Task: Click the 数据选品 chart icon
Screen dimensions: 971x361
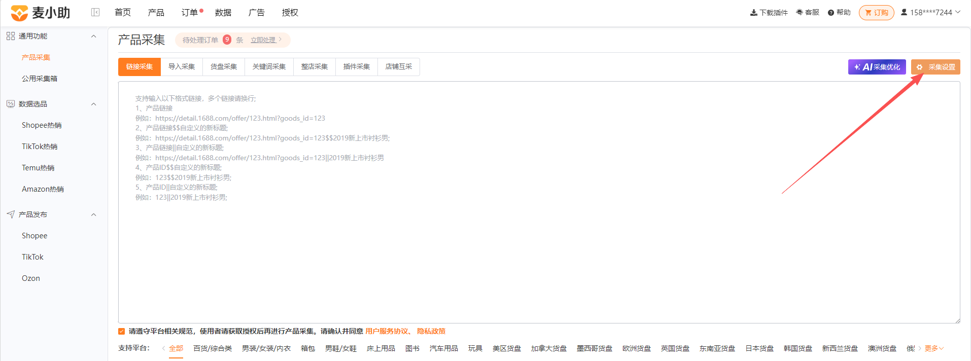Action: click(x=11, y=104)
